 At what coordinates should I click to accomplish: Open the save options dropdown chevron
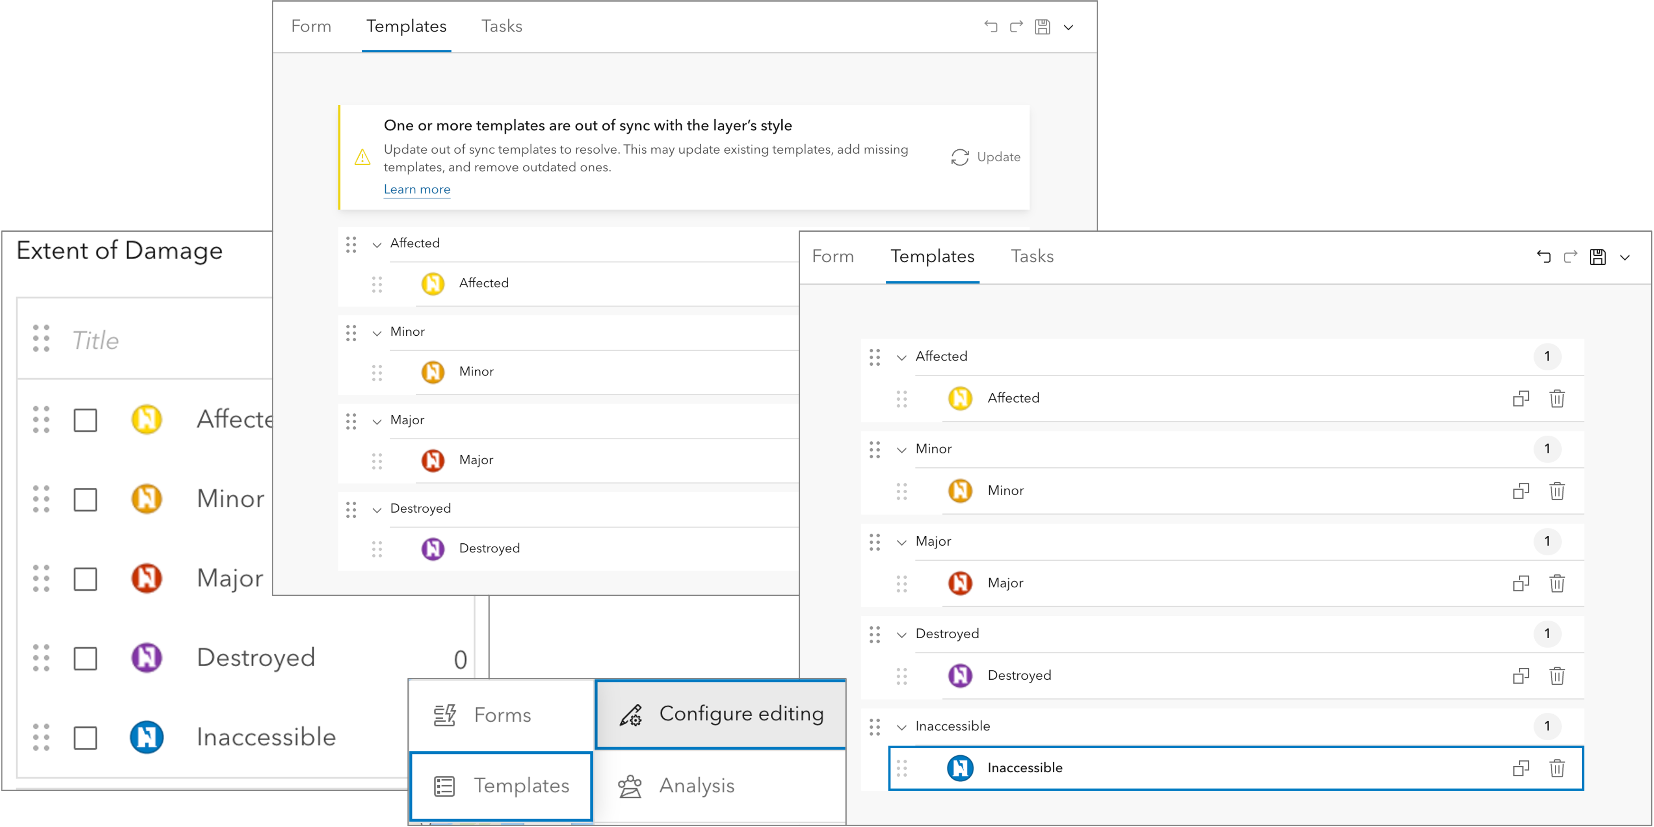(x=1626, y=256)
